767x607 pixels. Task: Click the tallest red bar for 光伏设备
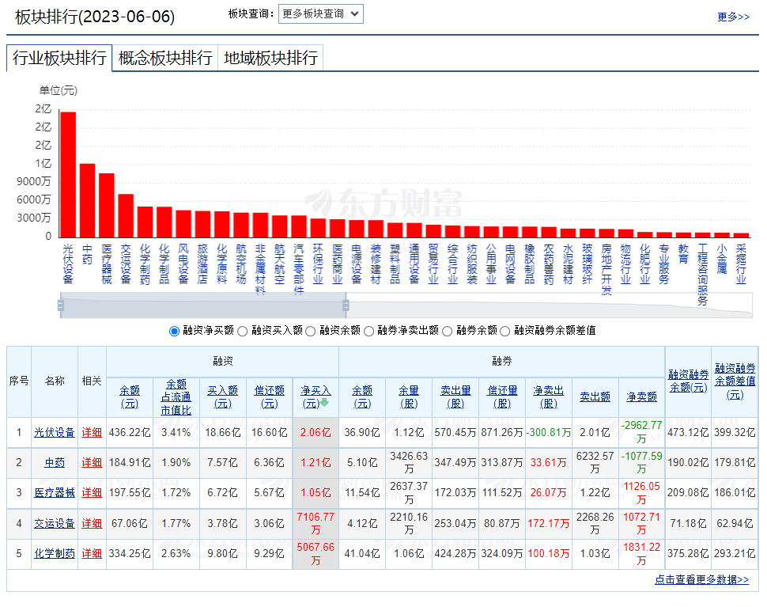point(68,174)
